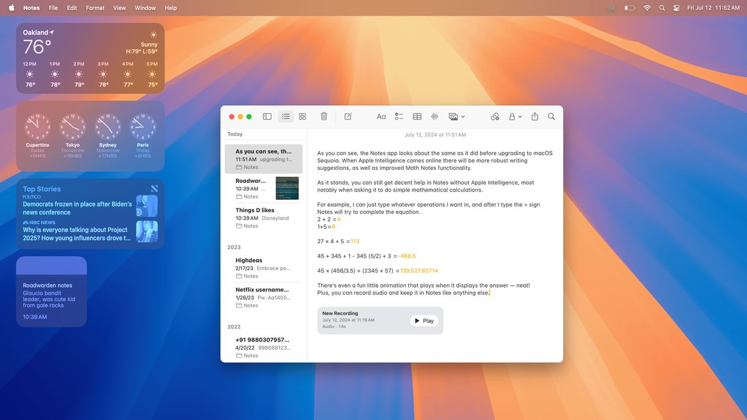Click the Sydney clock in widget
The width and height of the screenshot is (747, 420).
[108, 126]
